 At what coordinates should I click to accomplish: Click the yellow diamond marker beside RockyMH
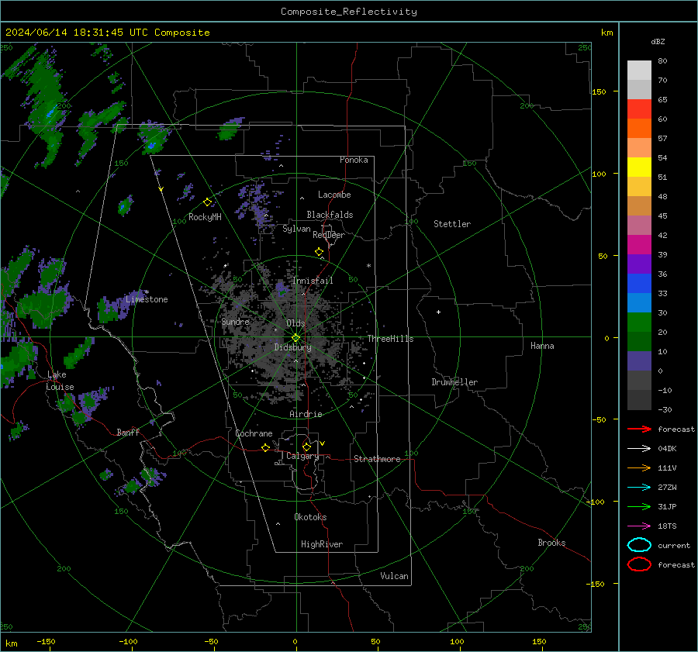coord(207,202)
